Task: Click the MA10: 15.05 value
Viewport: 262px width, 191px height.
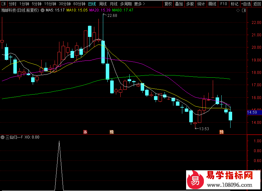Action: tap(77, 10)
